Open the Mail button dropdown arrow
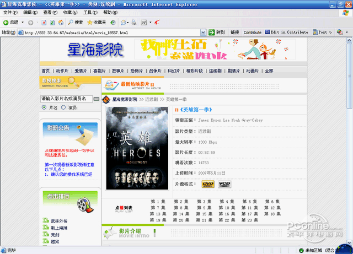 (127, 22)
